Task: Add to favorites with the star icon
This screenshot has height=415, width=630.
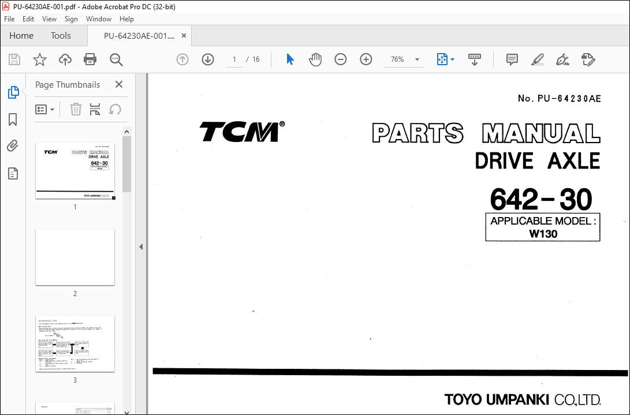Action: pos(39,59)
